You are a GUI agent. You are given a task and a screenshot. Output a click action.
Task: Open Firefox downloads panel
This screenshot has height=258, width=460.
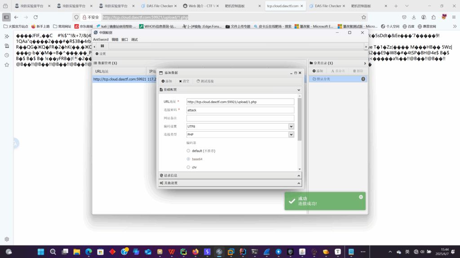pos(414,17)
